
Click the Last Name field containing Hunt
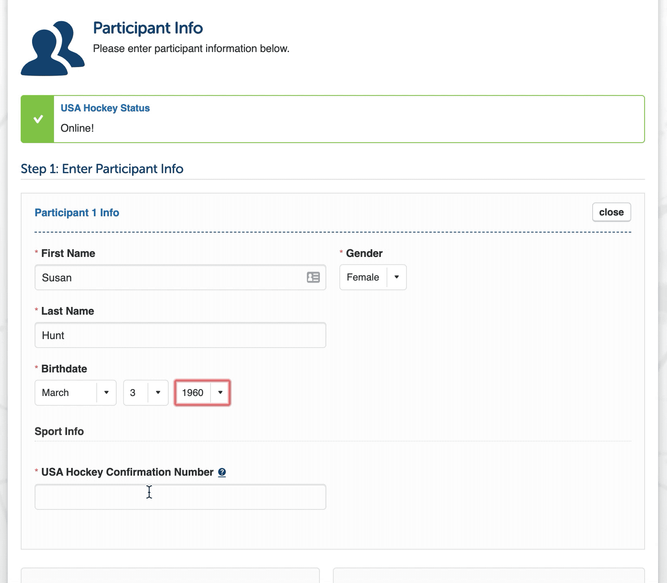coord(180,335)
